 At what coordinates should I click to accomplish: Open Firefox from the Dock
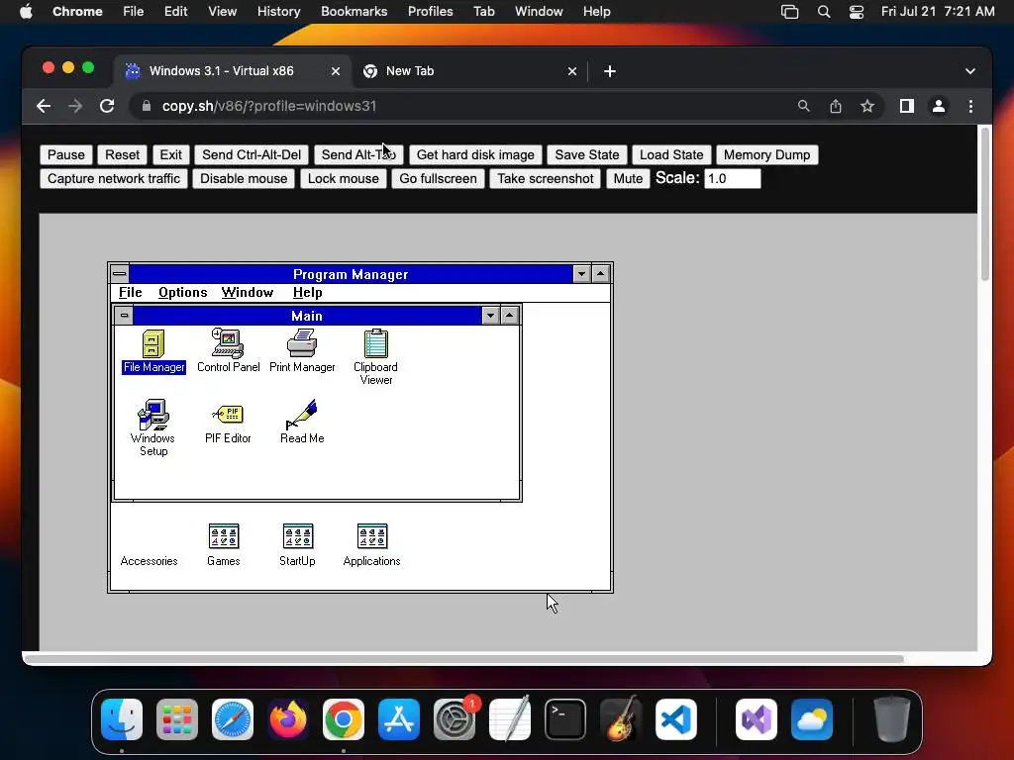pos(288,719)
